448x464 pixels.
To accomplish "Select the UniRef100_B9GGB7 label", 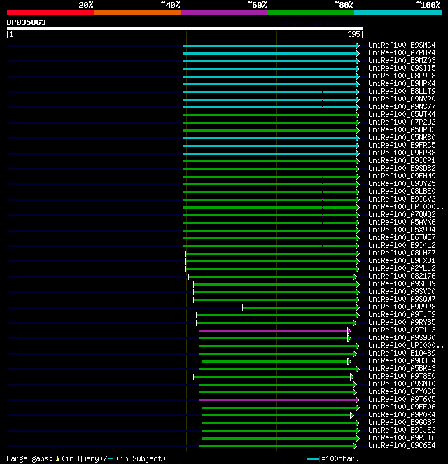I will point(402,422).
